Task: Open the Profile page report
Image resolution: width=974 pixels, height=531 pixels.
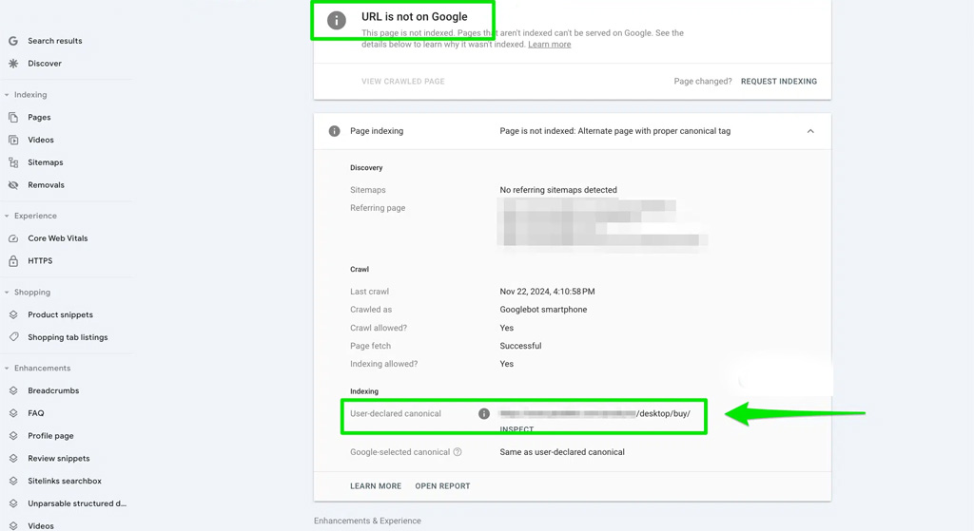Action: [x=51, y=436]
